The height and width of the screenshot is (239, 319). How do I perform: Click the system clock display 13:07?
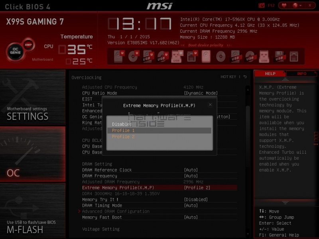pyautogui.click(x=140, y=24)
